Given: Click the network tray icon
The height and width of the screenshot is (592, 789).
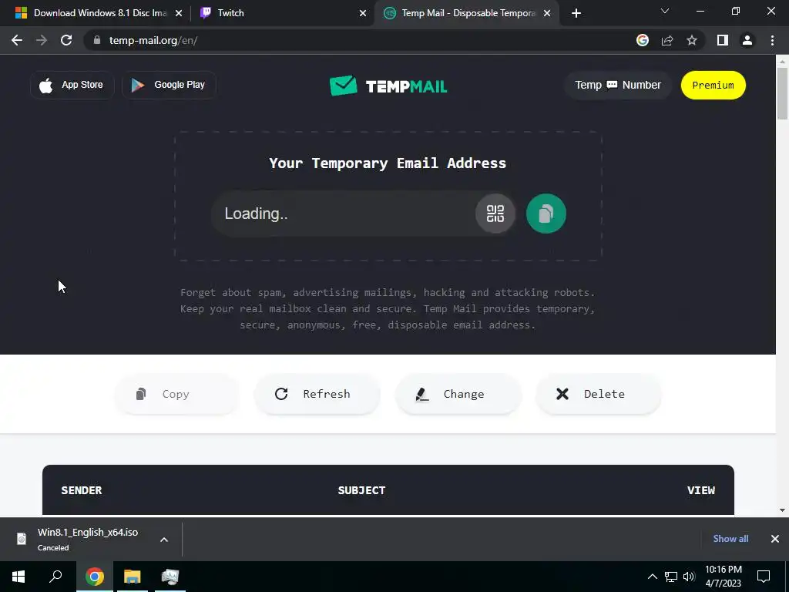Looking at the screenshot, I should pos(671,577).
